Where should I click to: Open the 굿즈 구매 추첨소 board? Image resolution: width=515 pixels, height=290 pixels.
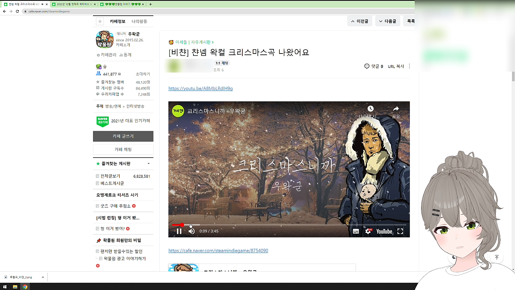tap(116, 206)
